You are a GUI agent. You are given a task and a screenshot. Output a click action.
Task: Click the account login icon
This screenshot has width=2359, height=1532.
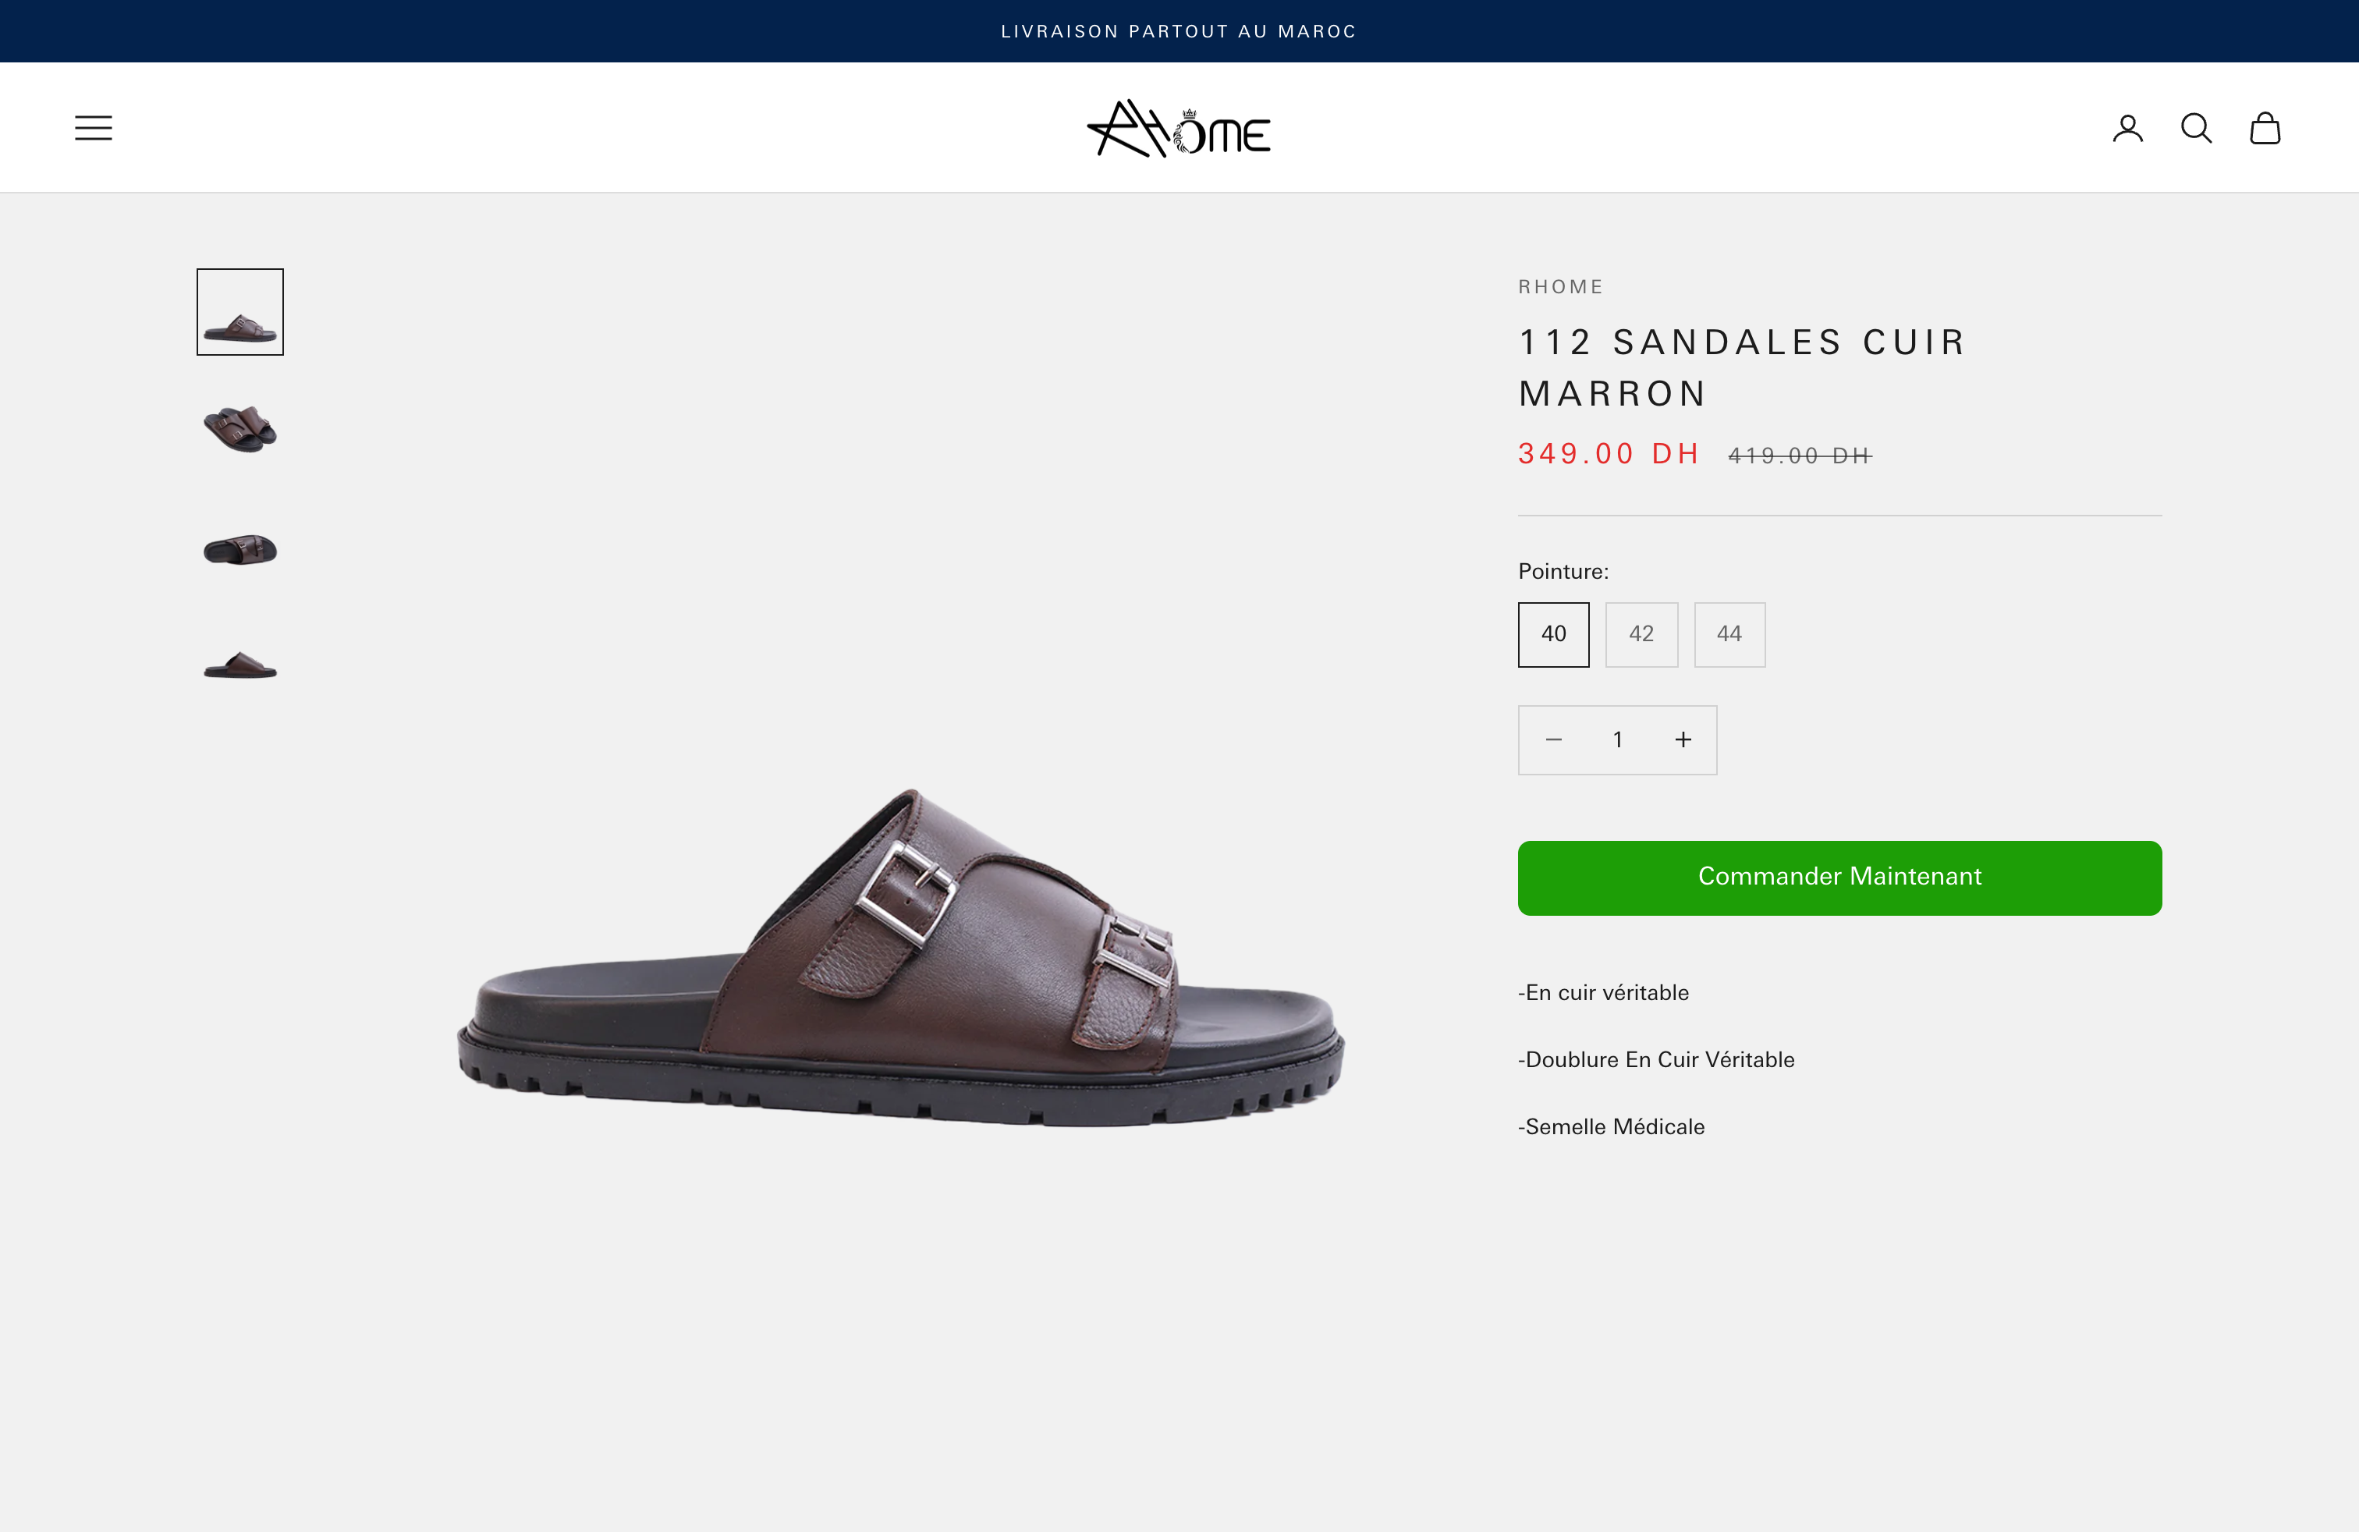point(2127,127)
